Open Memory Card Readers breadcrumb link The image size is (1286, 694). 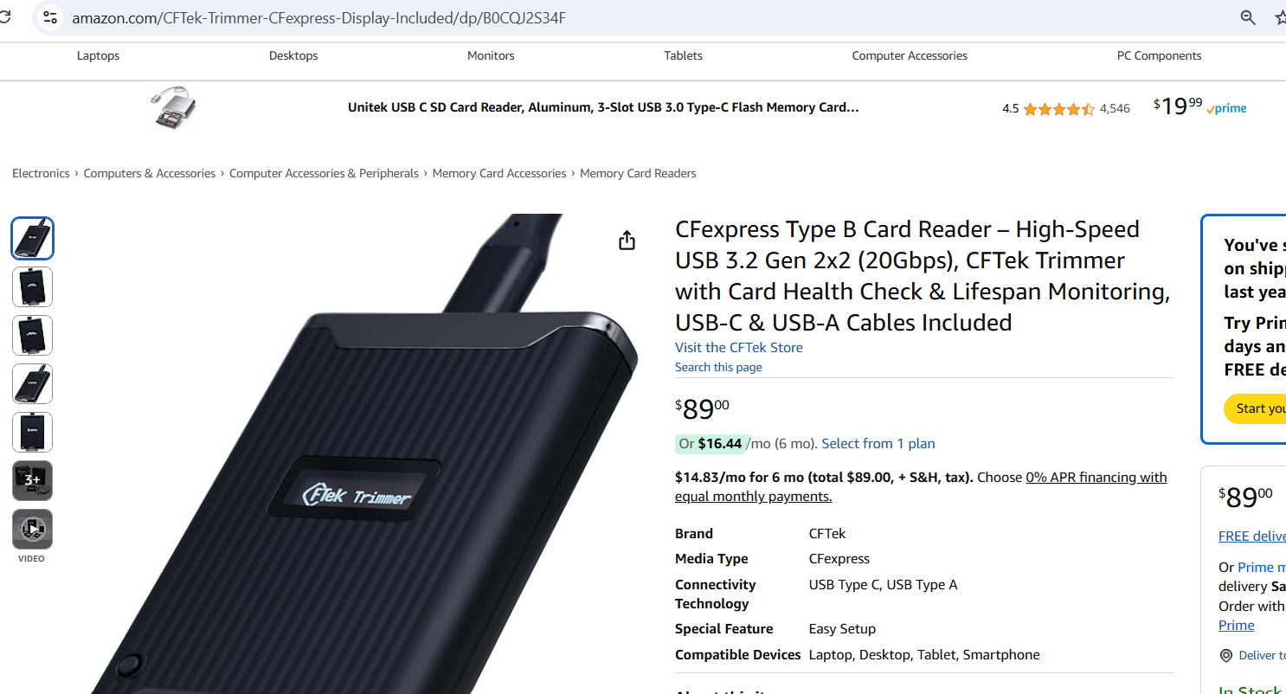[638, 173]
